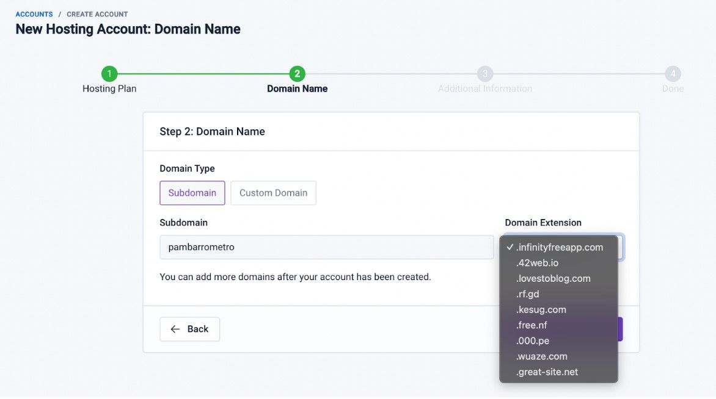Screen dimensions: 716x399
Task: Click the step 3 Additional Information circle
Action: coord(484,73)
